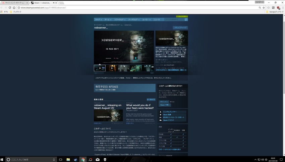Viewport: 285px width, 162px height.
Task: Select the fourth screenshot thumbnail
Action: point(136,68)
